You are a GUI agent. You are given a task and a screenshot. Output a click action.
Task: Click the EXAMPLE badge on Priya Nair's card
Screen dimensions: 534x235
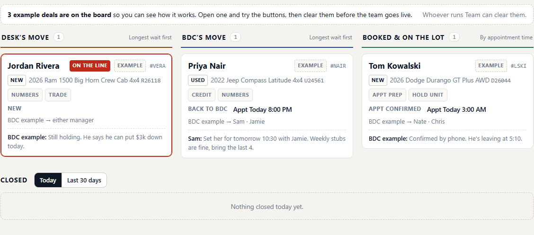click(310, 66)
